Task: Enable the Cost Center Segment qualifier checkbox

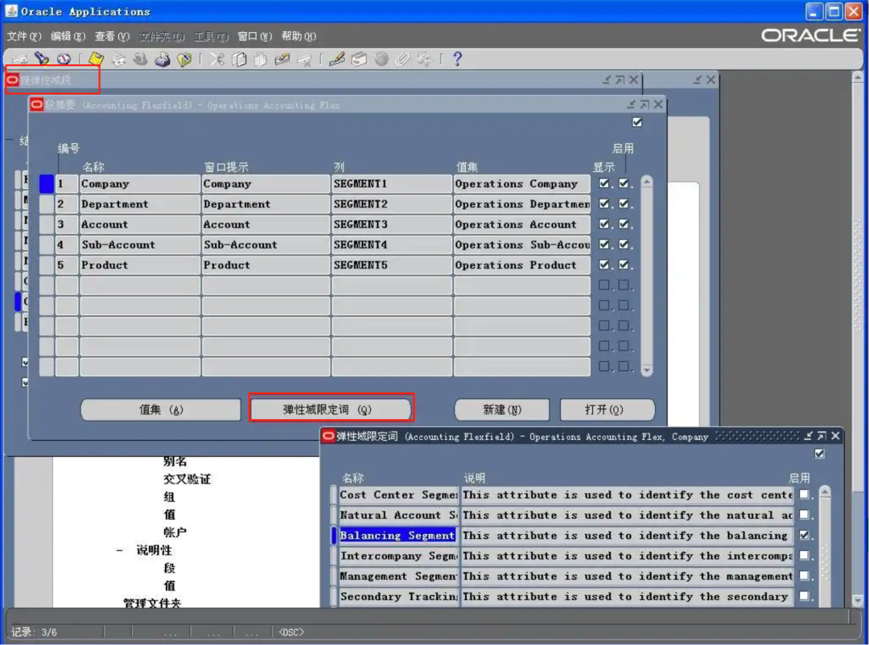Action: (x=804, y=495)
